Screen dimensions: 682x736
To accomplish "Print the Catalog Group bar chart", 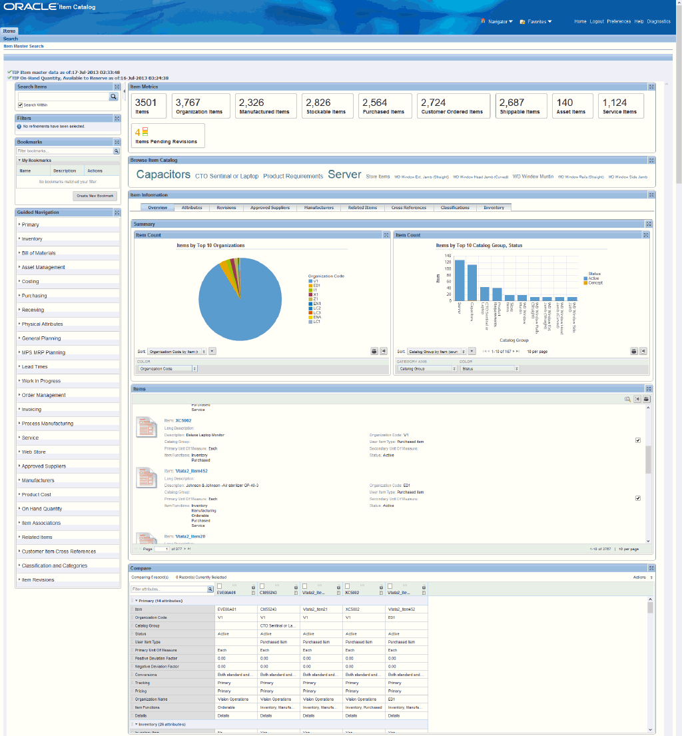I will [x=633, y=351].
